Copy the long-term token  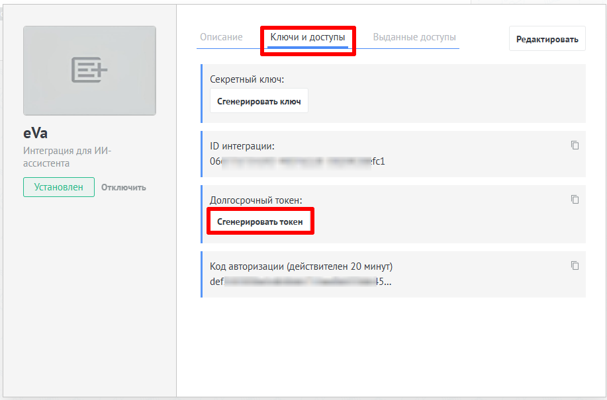click(575, 200)
